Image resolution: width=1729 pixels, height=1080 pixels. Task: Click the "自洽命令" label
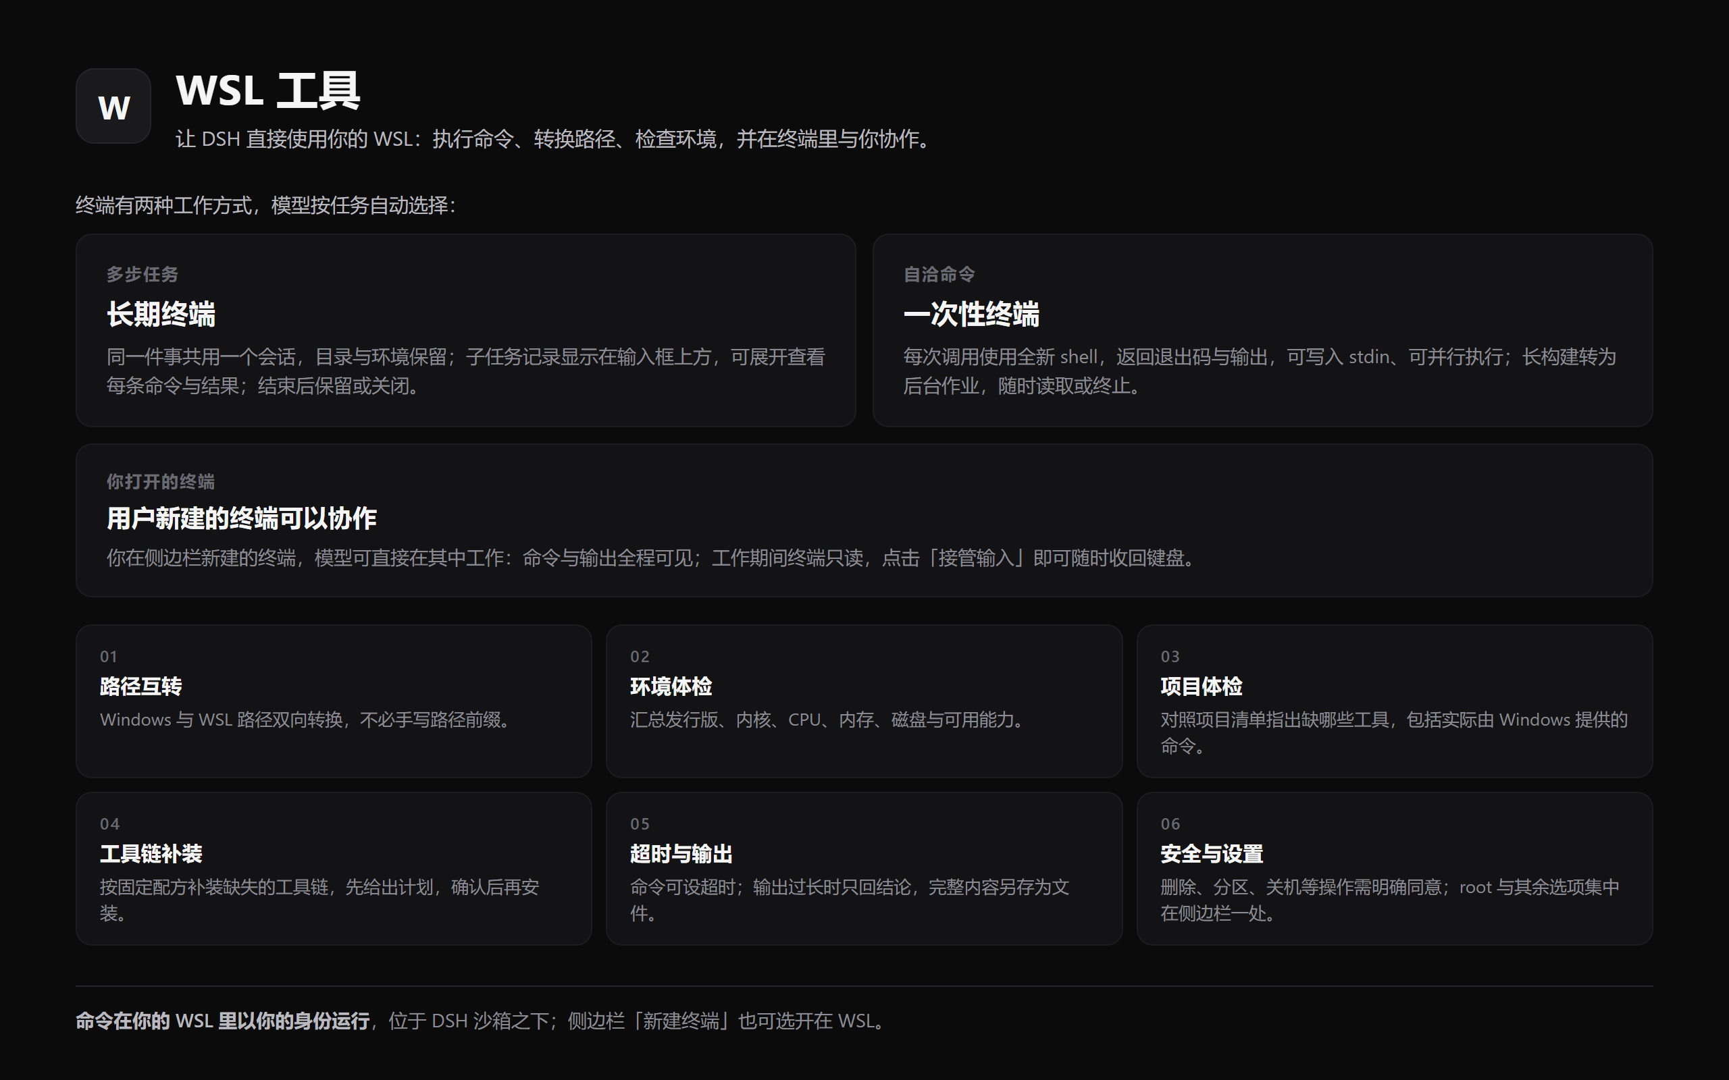(x=939, y=274)
